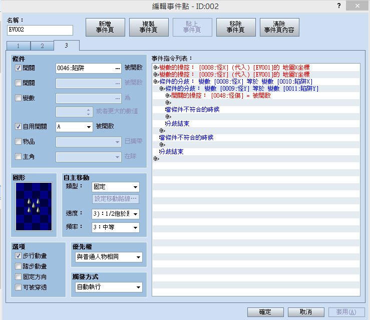Viewport: 370px width, 320px height.
Task: Enable the 主角 condition checkbox
Action: click(18, 156)
